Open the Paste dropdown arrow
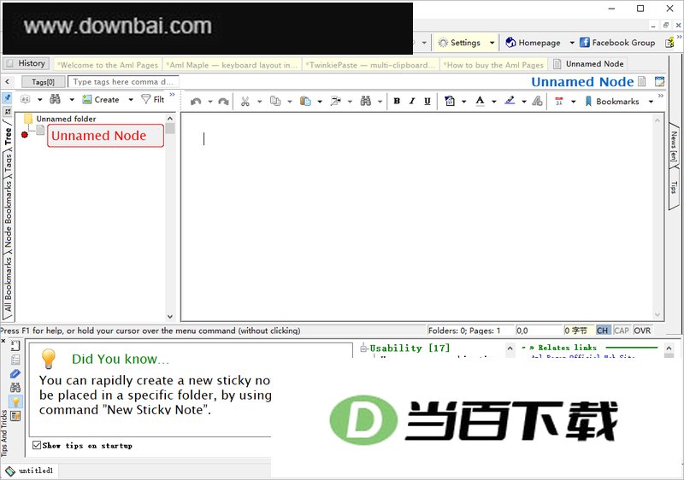 319,102
